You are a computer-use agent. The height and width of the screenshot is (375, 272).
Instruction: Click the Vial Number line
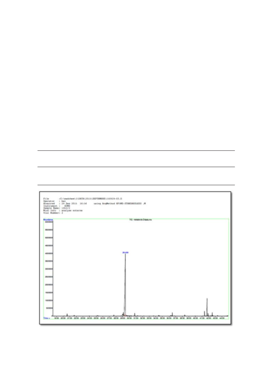point(53,213)
